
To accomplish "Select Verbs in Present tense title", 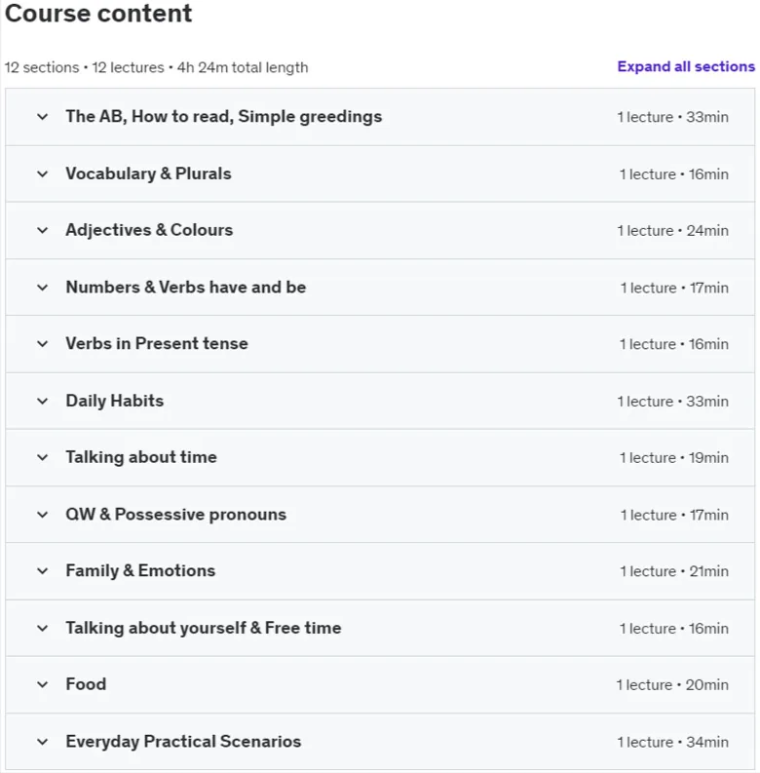I will click(157, 344).
